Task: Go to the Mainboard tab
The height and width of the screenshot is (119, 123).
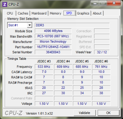Action: pyautogui.click(x=39, y=13)
